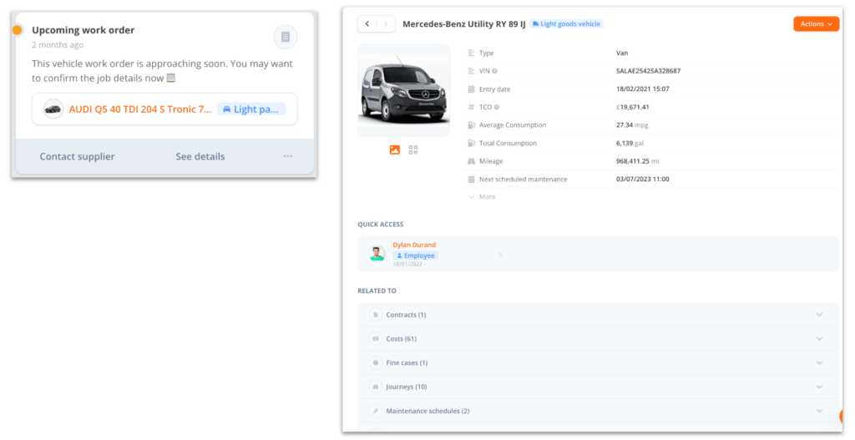Image resolution: width=855 pixels, height=440 pixels.
Task: Click the 27.34 mpg value
Action: click(x=632, y=125)
